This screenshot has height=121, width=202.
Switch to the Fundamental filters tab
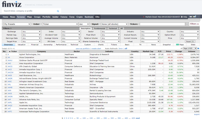[100, 29]
